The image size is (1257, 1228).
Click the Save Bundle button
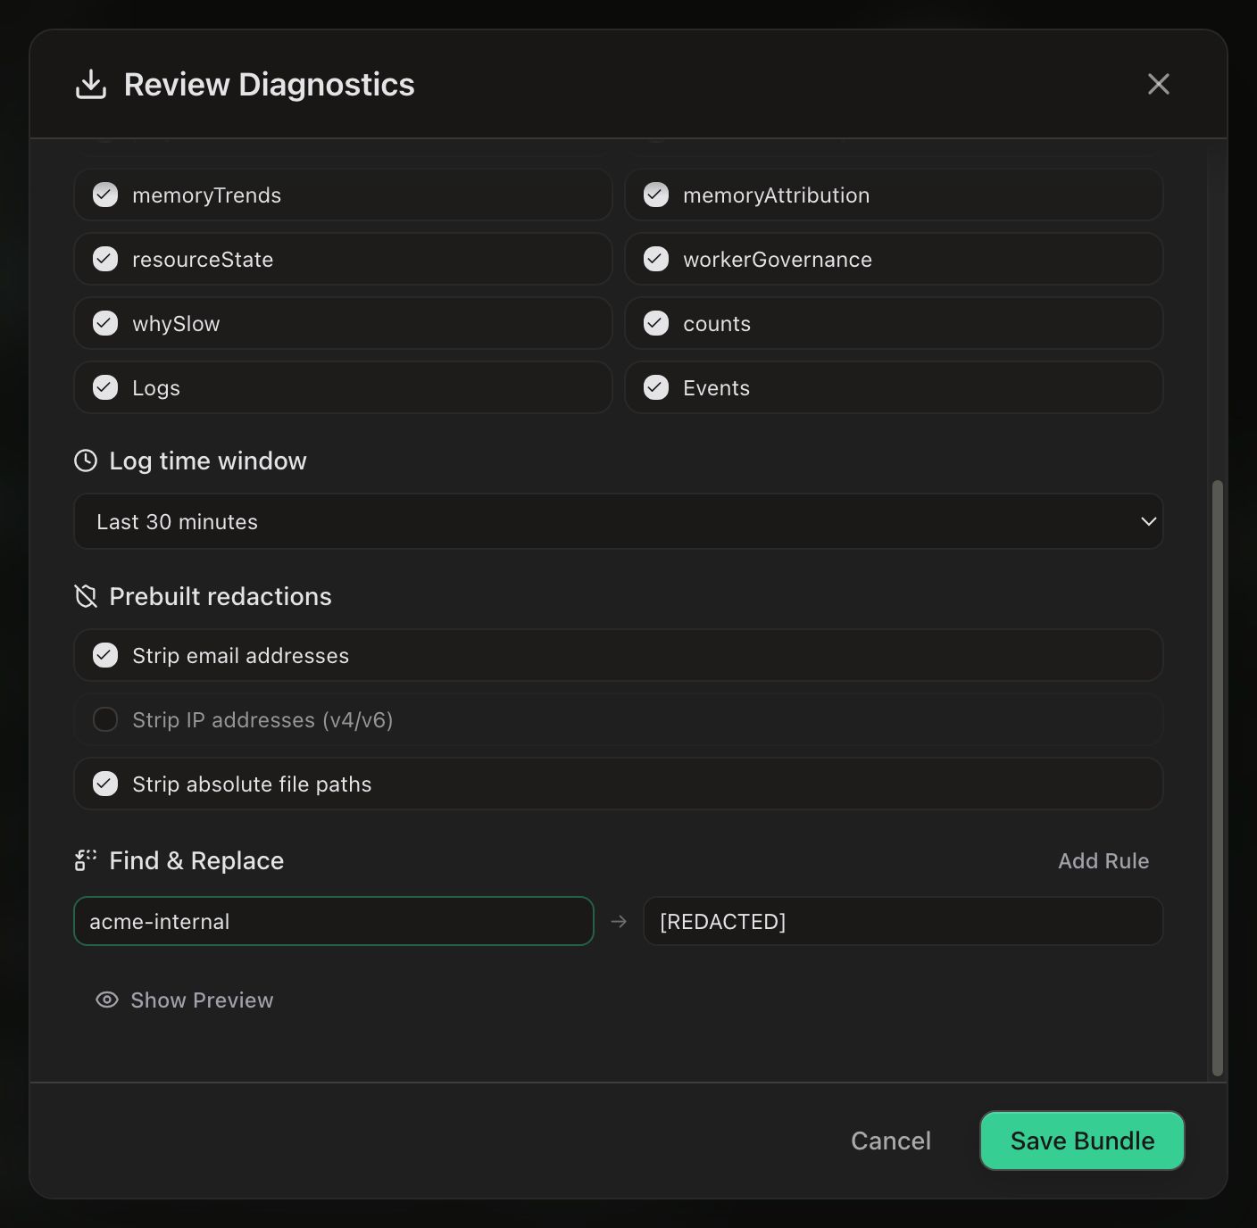pos(1082,1141)
